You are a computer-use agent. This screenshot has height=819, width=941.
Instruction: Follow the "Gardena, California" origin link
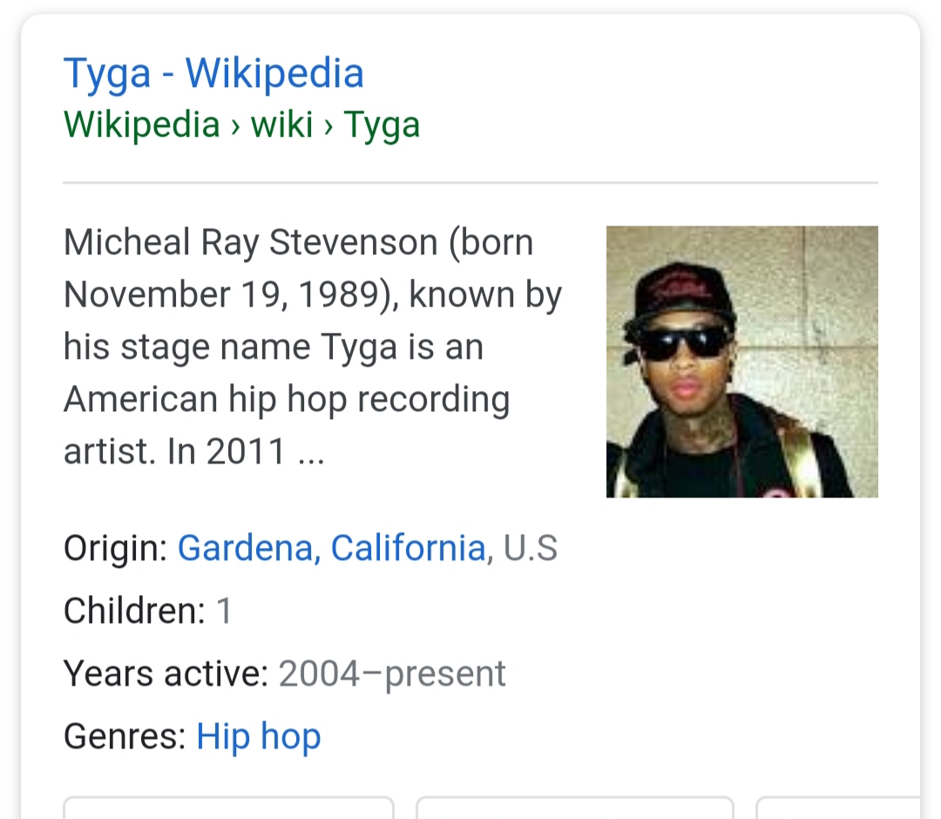pos(331,548)
